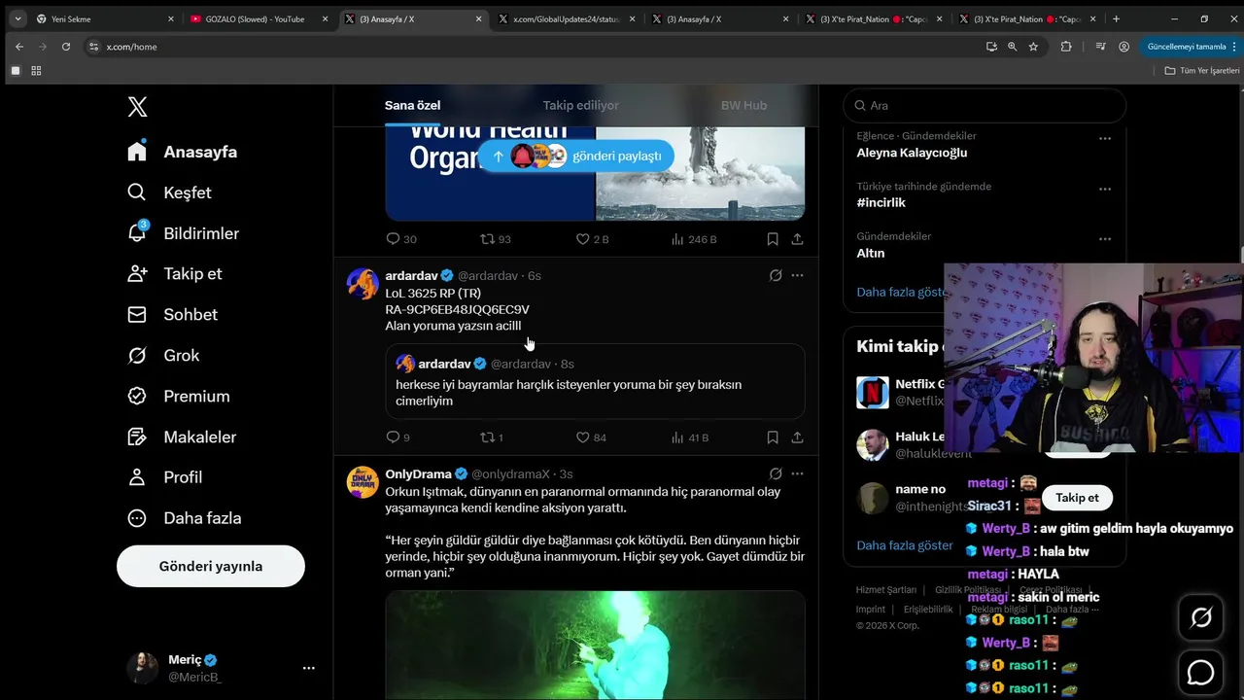This screenshot has height=700, width=1244.
Task: Open Altın trending topic
Action: 871,253
